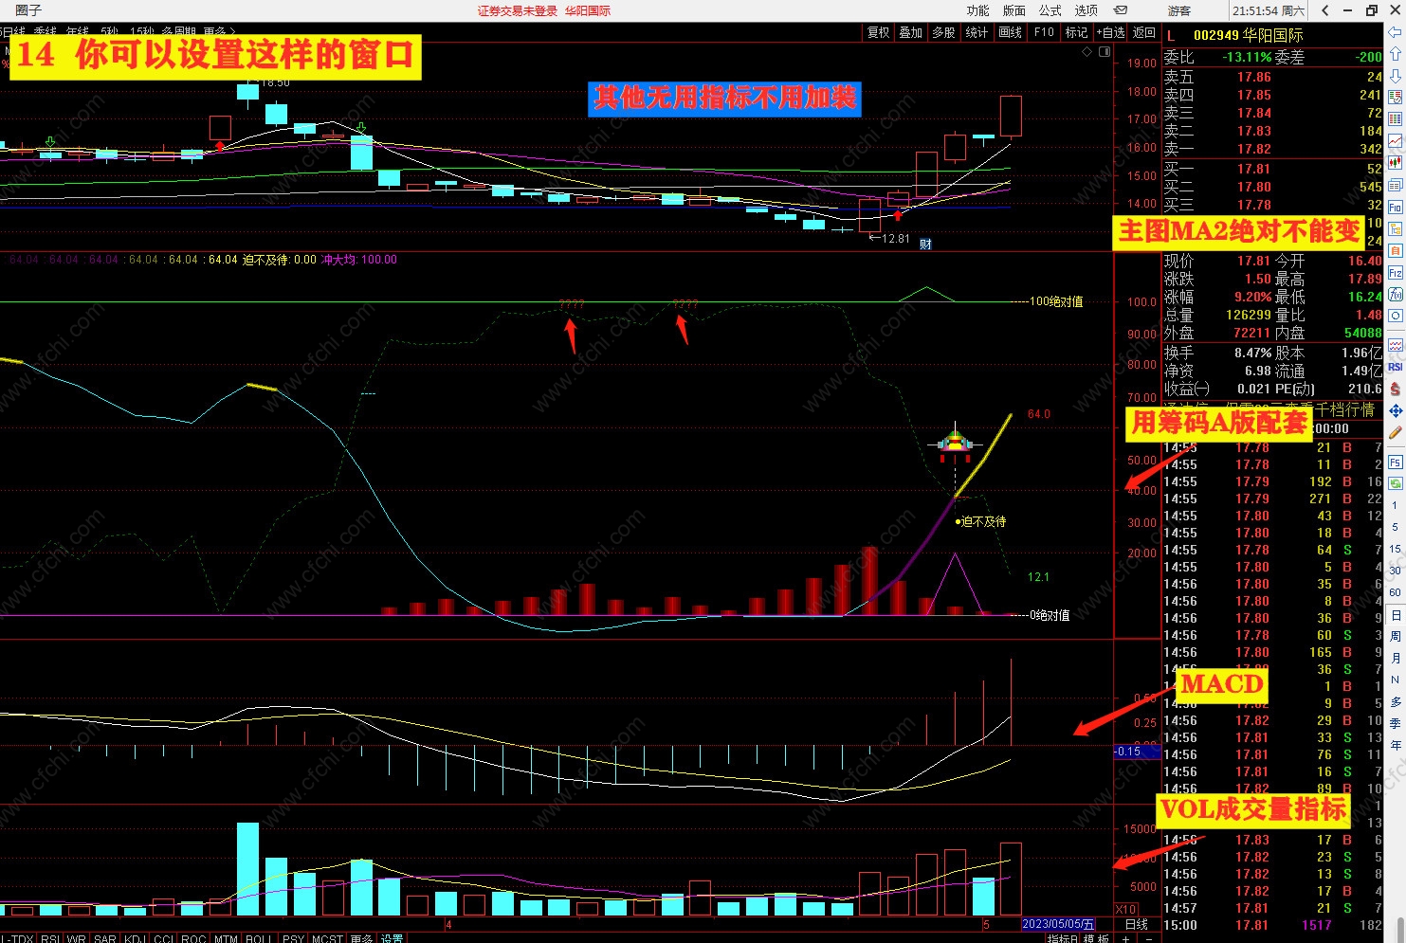Viewport: 1406px width, 943px height.
Task: Click the 自 self-select icon in sidebar
Action: [1396, 250]
